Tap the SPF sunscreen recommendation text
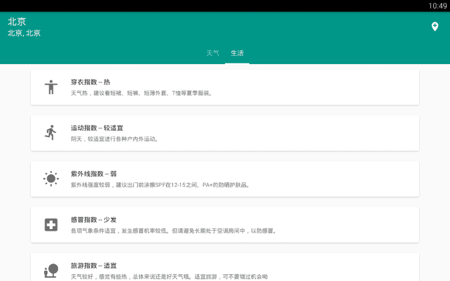This screenshot has height=281, width=450. click(x=160, y=185)
